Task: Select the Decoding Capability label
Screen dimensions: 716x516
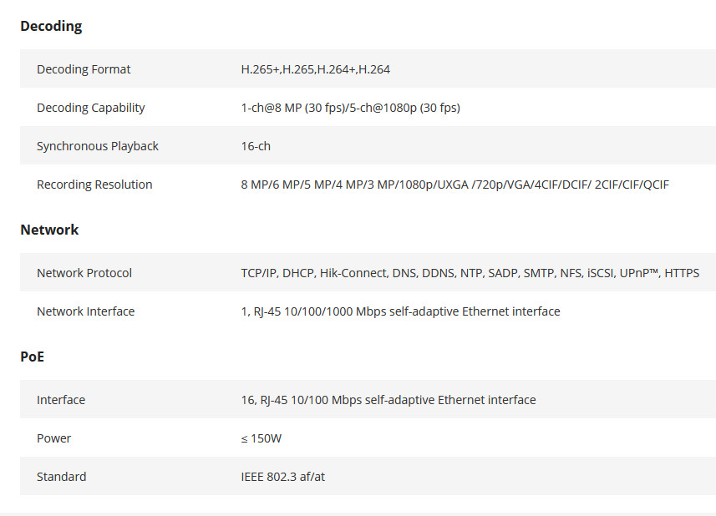Action: click(91, 108)
